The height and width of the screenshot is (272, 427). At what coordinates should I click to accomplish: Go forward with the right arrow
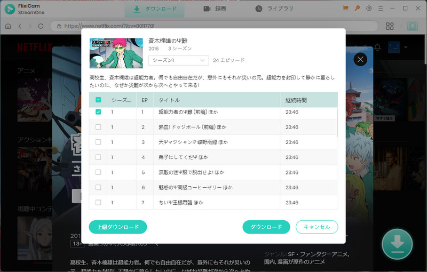coord(30,26)
